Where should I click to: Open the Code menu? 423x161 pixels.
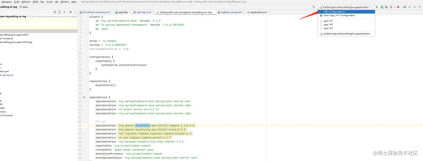point(17,2)
